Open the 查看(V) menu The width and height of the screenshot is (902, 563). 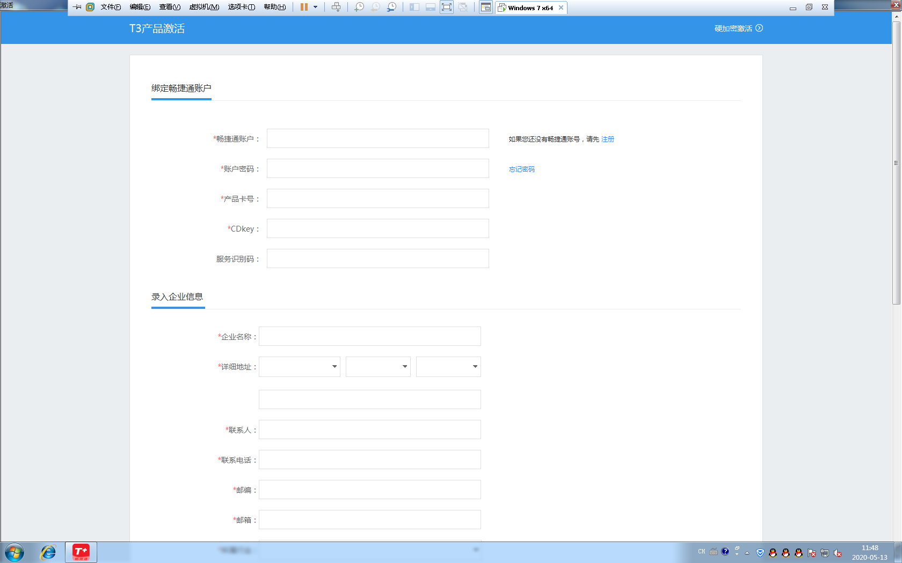click(170, 7)
